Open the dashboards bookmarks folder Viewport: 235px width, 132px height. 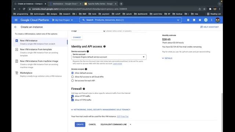click(141, 14)
